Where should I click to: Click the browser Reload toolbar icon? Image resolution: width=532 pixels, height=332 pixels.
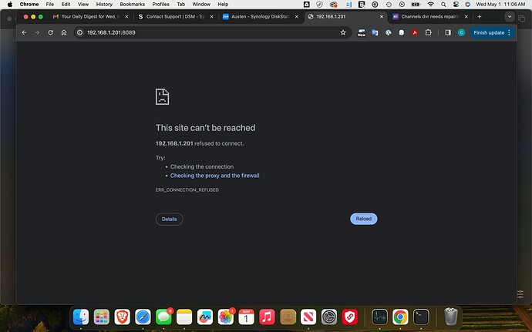51,32
